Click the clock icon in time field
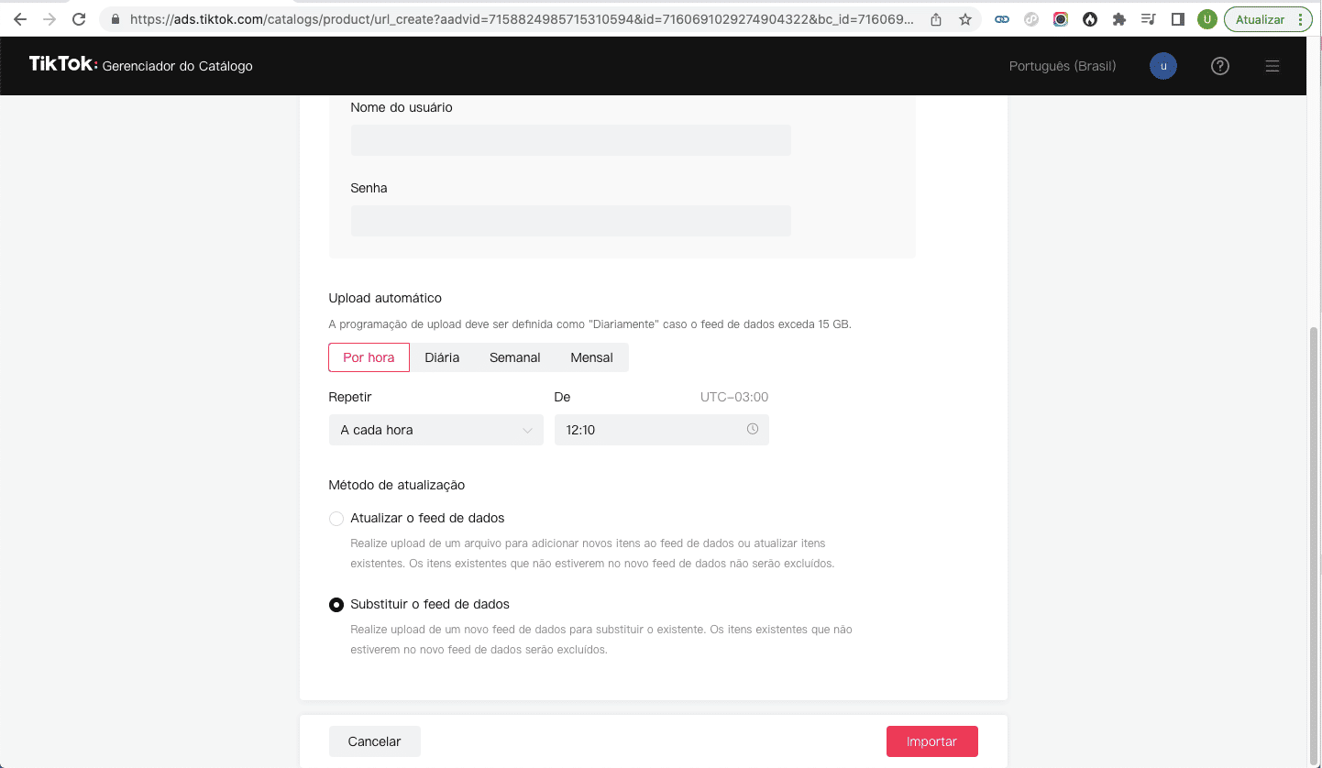Screen dimensions: 1322x768 pyautogui.click(x=753, y=429)
